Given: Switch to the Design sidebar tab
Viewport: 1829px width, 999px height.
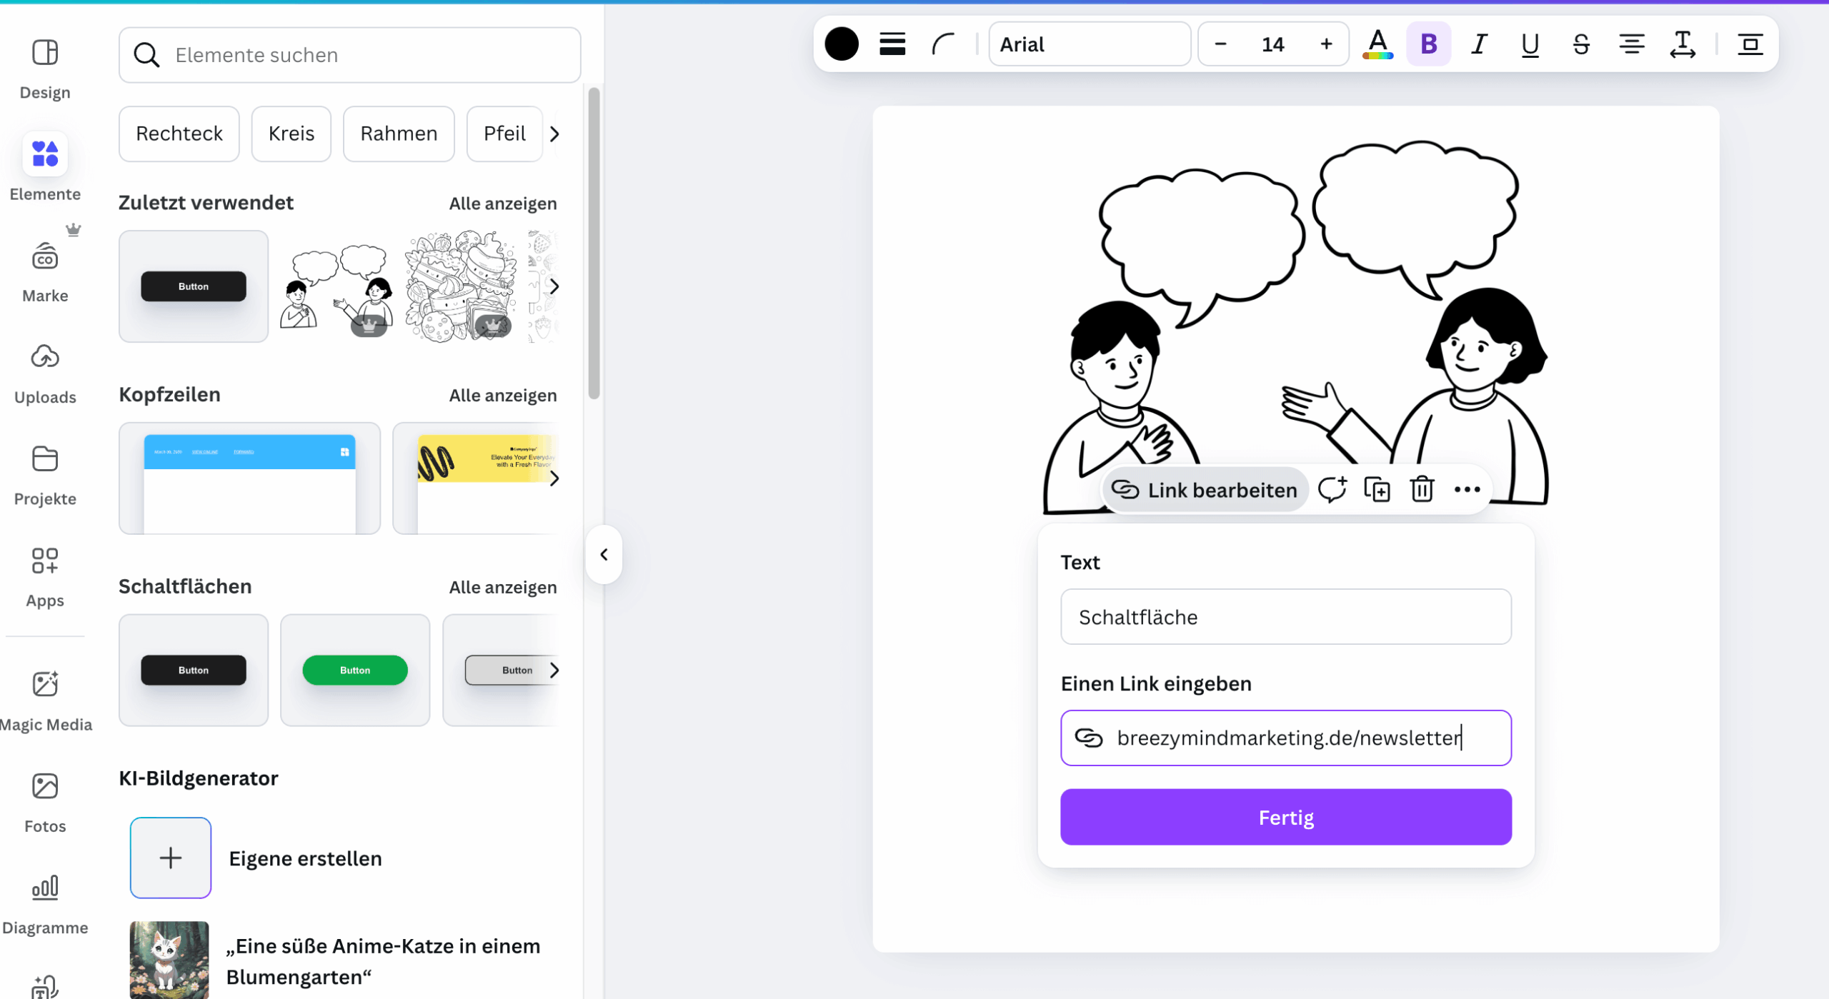Looking at the screenshot, I should pyautogui.click(x=45, y=69).
